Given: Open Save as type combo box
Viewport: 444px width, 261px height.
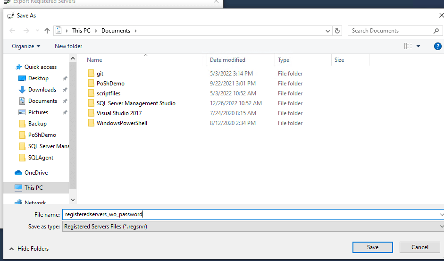Looking at the screenshot, I should click(253, 227).
